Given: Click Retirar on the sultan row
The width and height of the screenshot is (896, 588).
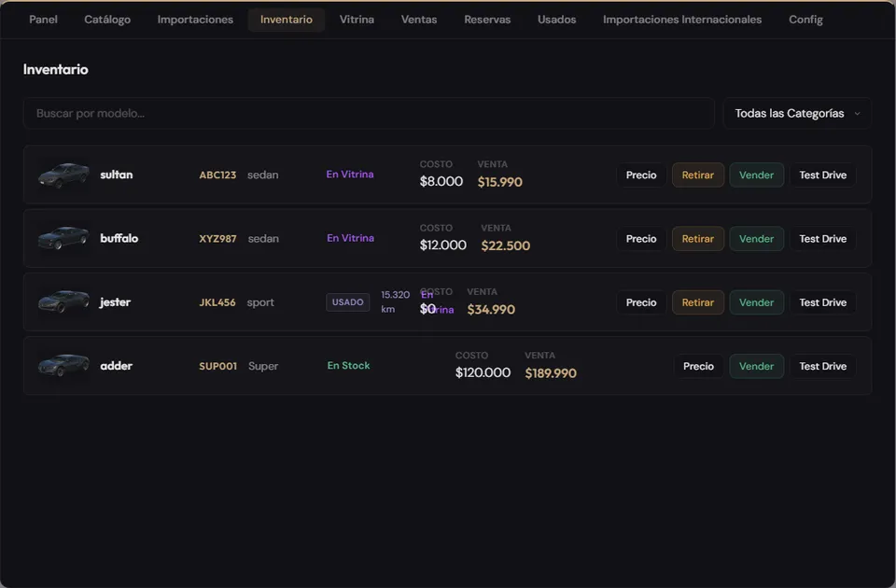Looking at the screenshot, I should coord(698,175).
